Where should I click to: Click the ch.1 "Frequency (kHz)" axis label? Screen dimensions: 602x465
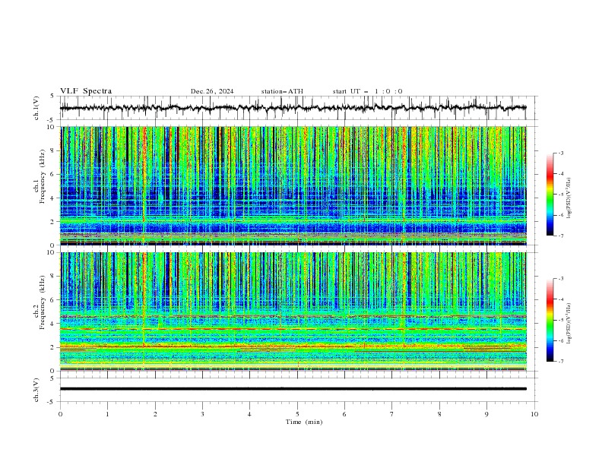tap(42, 176)
